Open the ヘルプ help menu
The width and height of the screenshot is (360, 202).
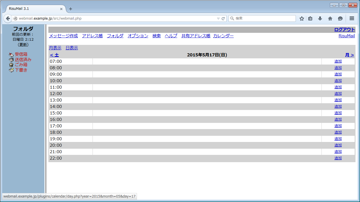pos(171,36)
